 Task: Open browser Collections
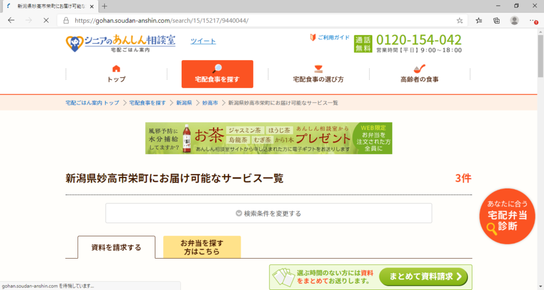pos(497,21)
